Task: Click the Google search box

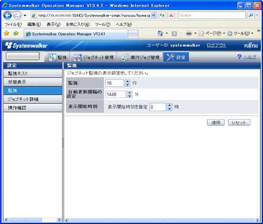Action: 212,15
